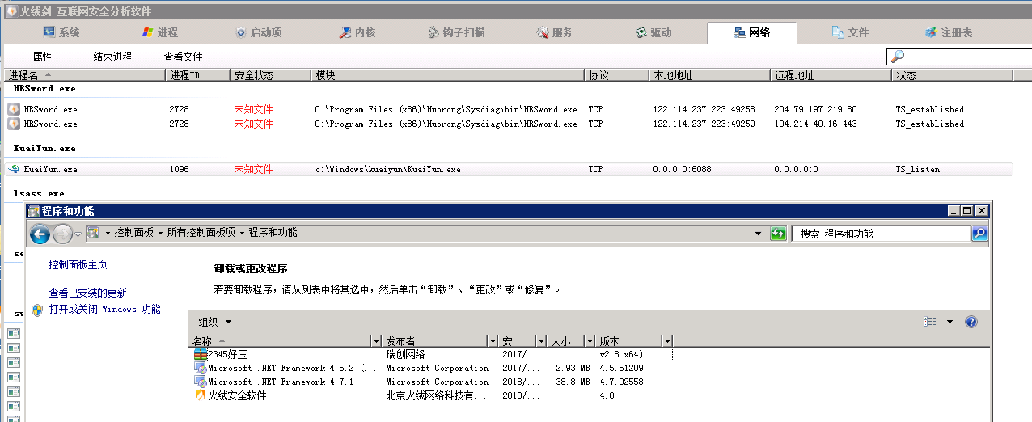Switch to the 文件 tab
Screen dimensions: 1032x422
coord(850,32)
